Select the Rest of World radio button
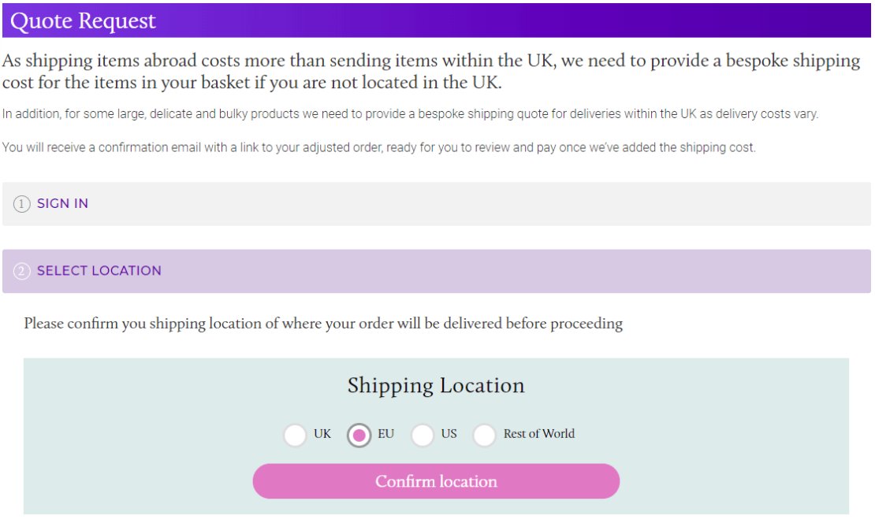875x523 pixels. tap(484, 435)
